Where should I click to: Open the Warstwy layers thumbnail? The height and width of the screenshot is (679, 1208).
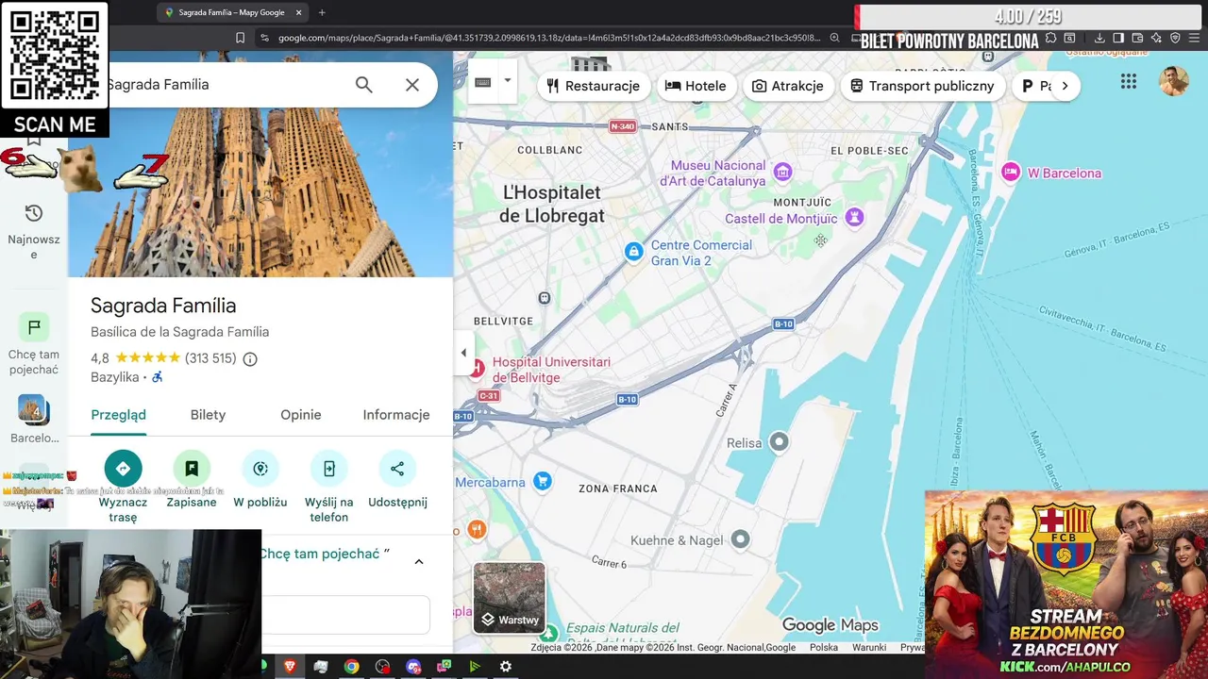pyautogui.click(x=510, y=598)
